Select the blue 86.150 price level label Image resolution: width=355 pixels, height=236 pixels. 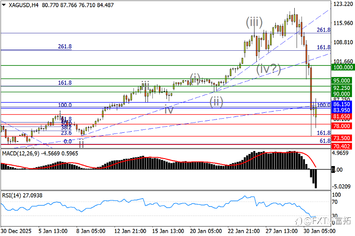[x=342, y=104]
